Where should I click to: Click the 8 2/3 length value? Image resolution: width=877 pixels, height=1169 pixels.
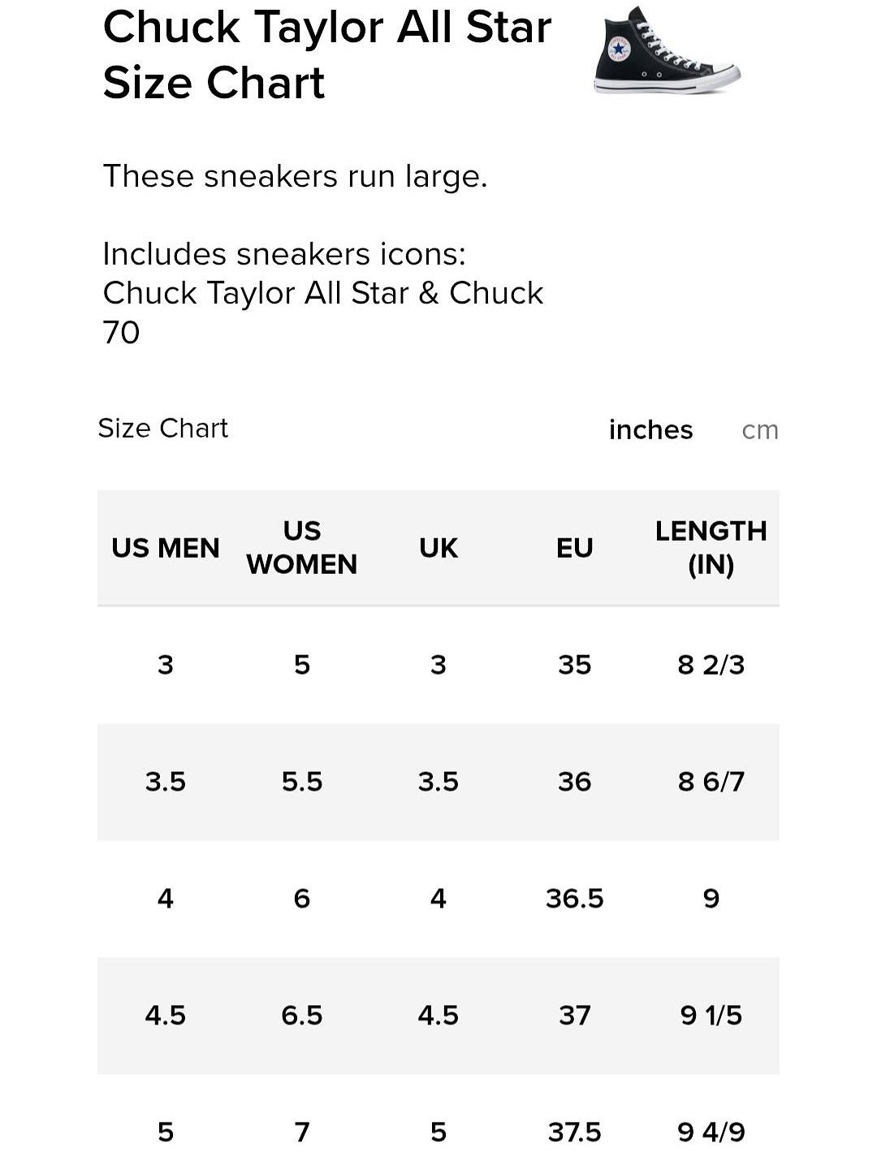click(711, 665)
